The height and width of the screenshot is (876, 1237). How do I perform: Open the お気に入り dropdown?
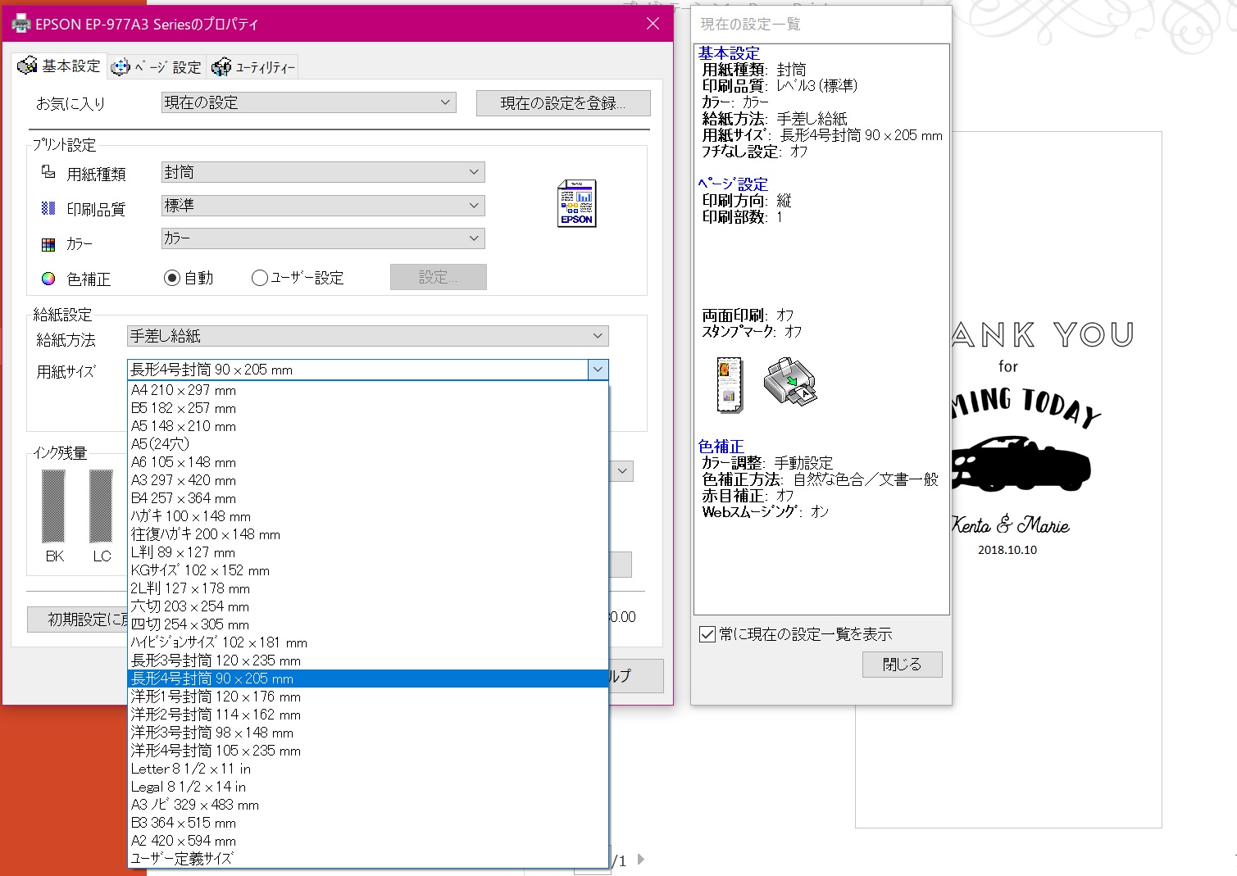point(308,102)
